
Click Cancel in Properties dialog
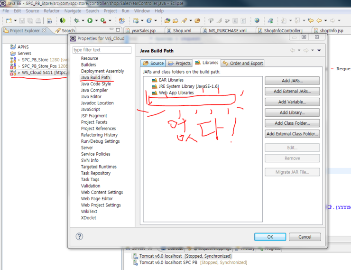coord(305,237)
